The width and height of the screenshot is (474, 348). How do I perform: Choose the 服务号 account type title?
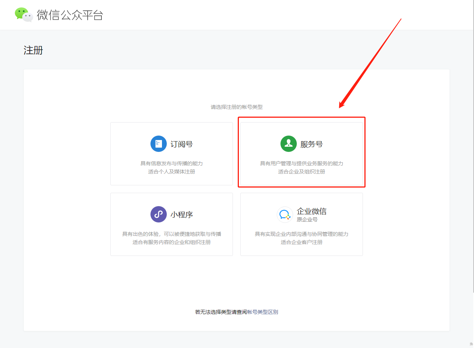point(311,144)
